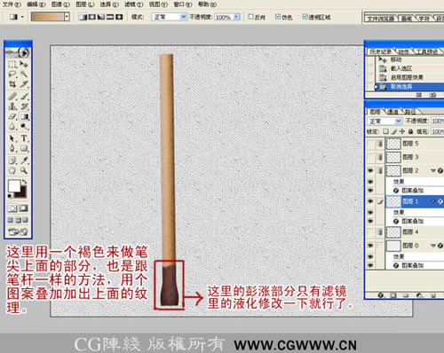This screenshot has height=353, width=444.
Task: Open the 编辑 menu
Action: [x=36, y=4]
